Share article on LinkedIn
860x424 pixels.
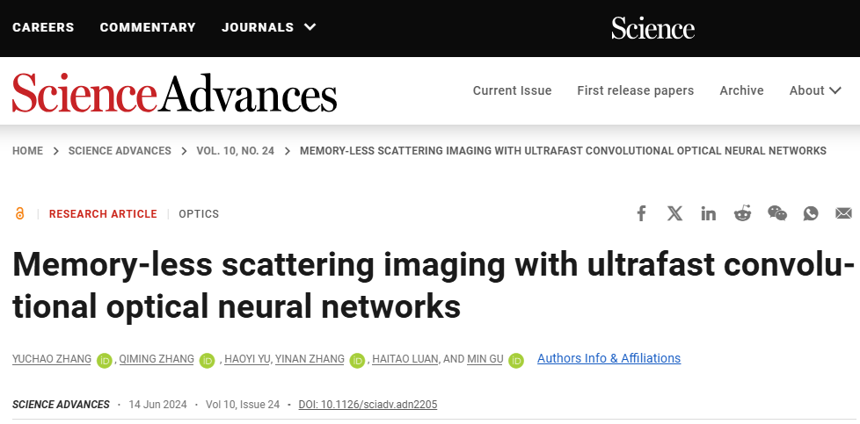[x=709, y=213]
